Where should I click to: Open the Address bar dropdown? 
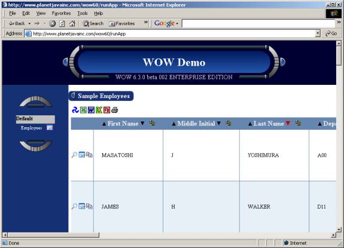(x=318, y=33)
